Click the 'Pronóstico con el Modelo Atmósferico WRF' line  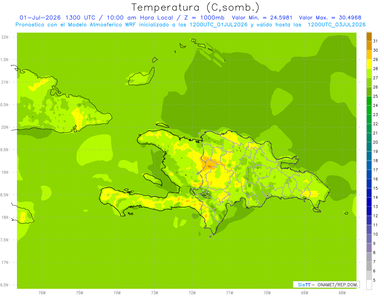coord(76,25)
